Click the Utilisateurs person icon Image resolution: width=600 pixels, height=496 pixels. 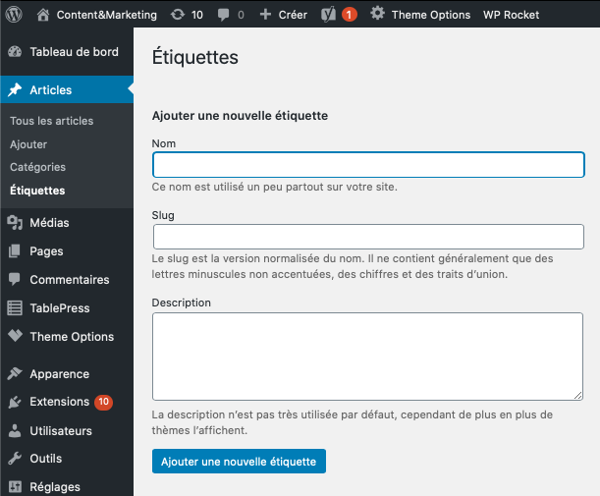click(15, 431)
